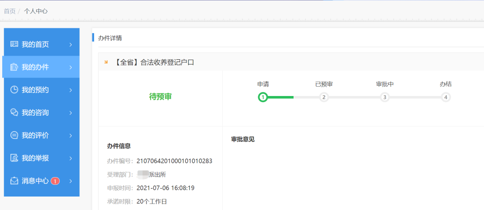Viewport: 484px width, 210px height.
Task: Click step 1 circle of progress bar
Action: click(263, 97)
